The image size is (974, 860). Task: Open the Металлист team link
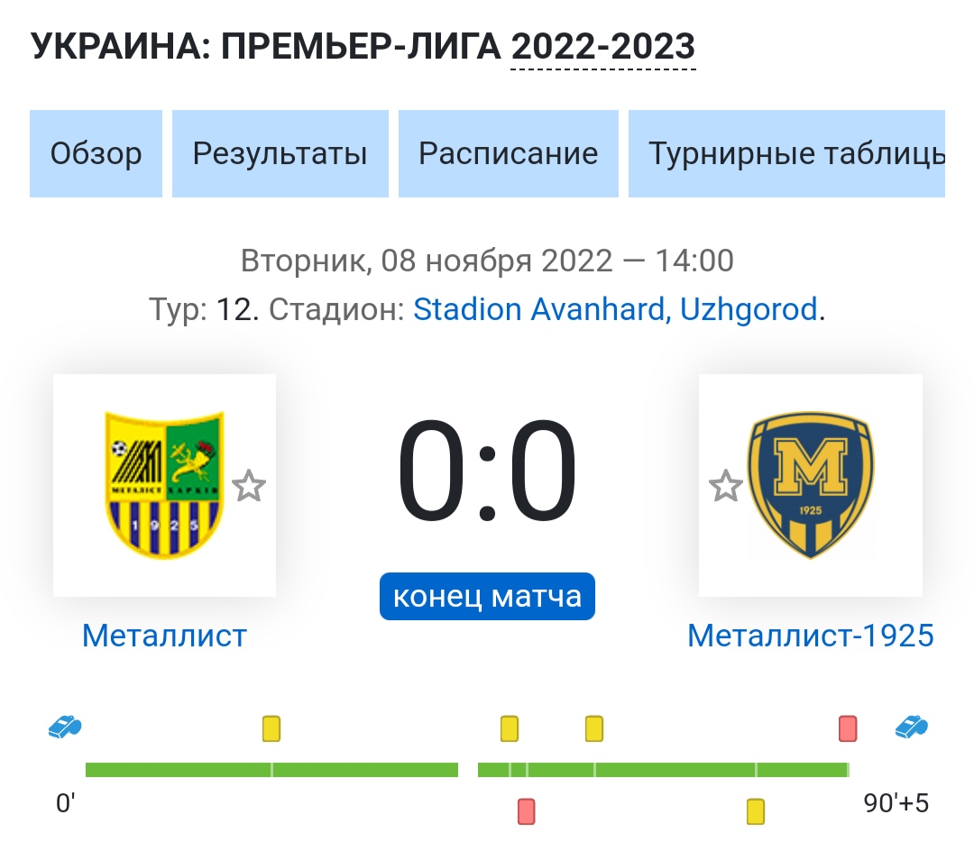point(165,636)
